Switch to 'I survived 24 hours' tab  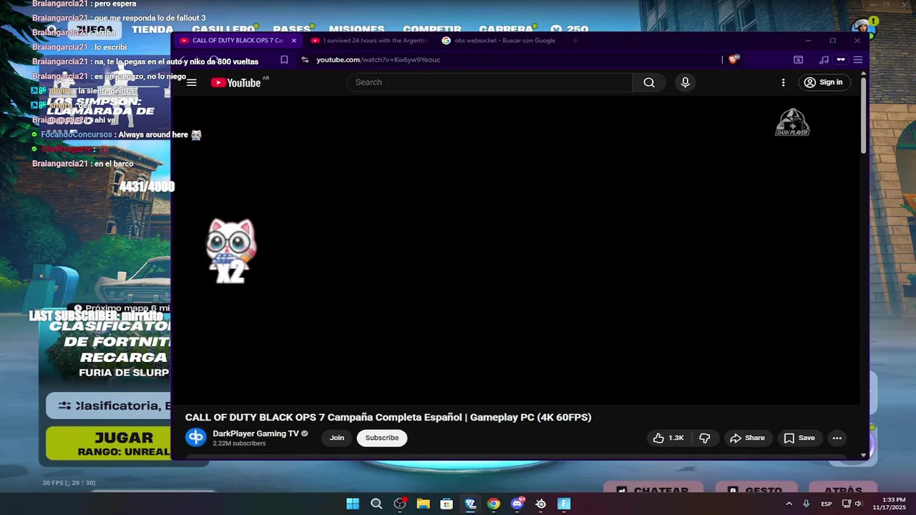coord(369,41)
